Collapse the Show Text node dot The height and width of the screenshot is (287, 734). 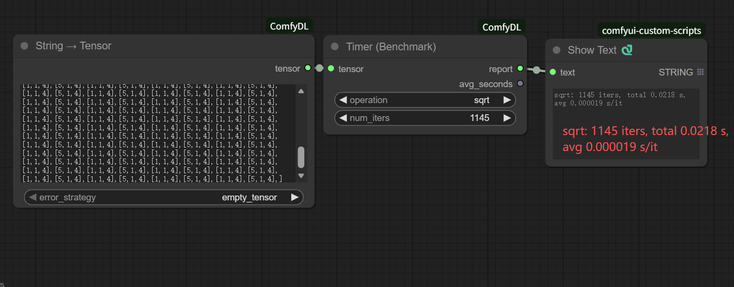point(556,50)
